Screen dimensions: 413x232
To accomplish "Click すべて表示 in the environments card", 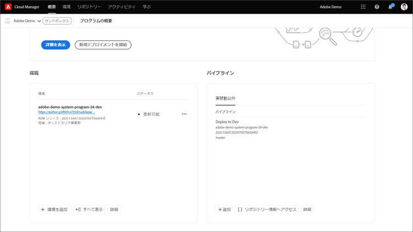I will click(89, 209).
